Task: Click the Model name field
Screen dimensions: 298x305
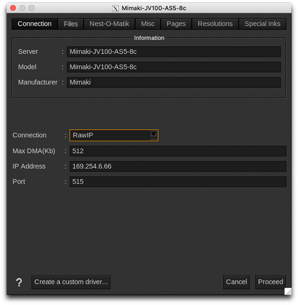Action: [x=174, y=67]
